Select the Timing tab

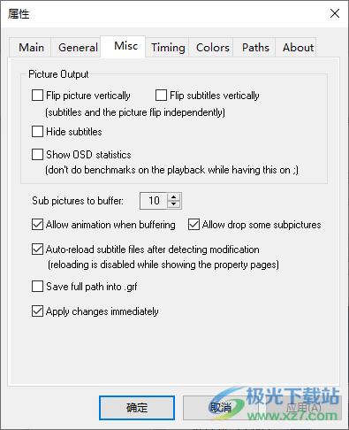point(168,48)
